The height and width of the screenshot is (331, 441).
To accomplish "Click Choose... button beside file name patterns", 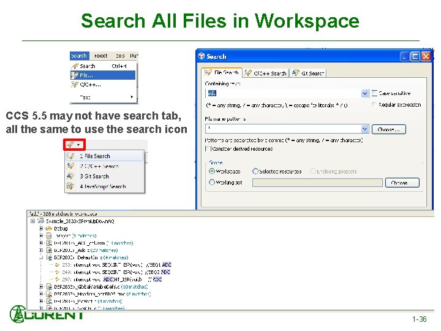I will (389, 129).
